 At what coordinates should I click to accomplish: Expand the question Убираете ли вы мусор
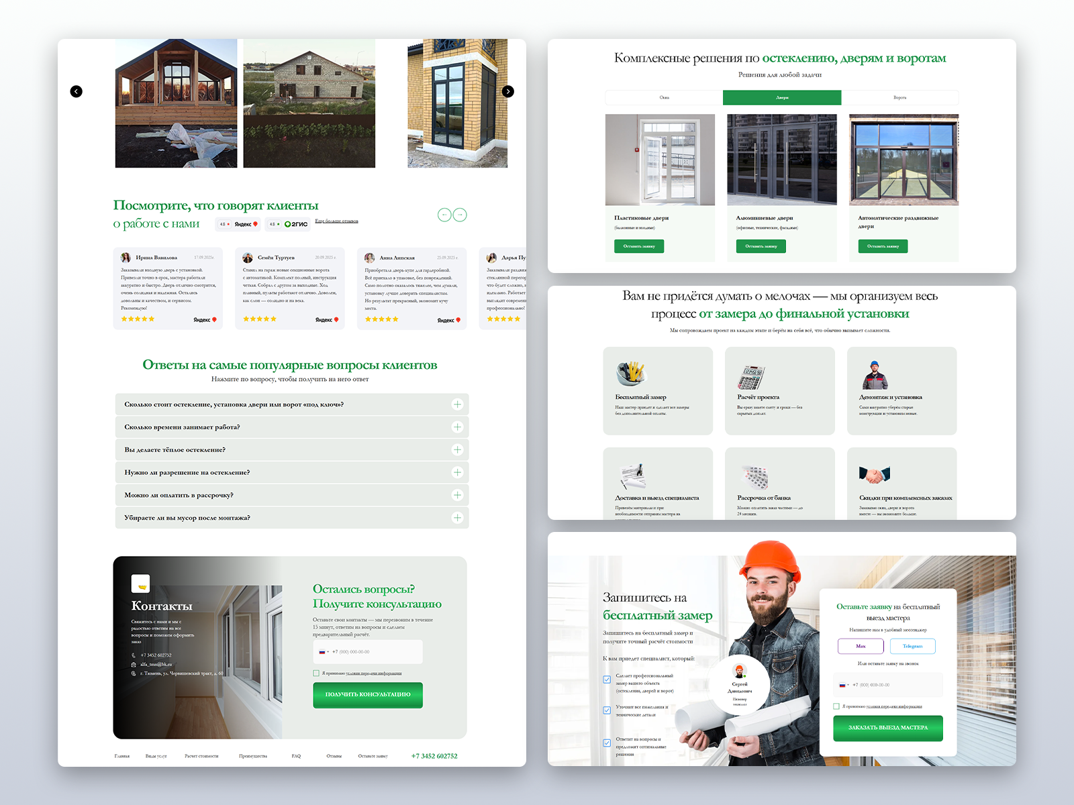coord(292,518)
